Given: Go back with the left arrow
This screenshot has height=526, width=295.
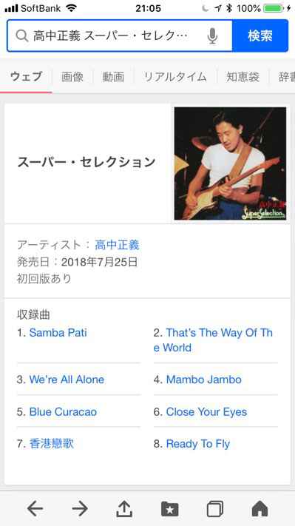Looking at the screenshot, I should (35, 509).
